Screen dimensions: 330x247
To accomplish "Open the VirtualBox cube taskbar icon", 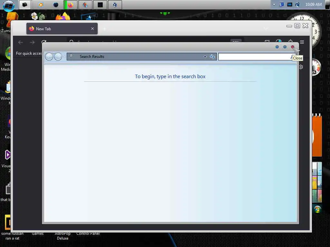I will click(x=115, y=5).
